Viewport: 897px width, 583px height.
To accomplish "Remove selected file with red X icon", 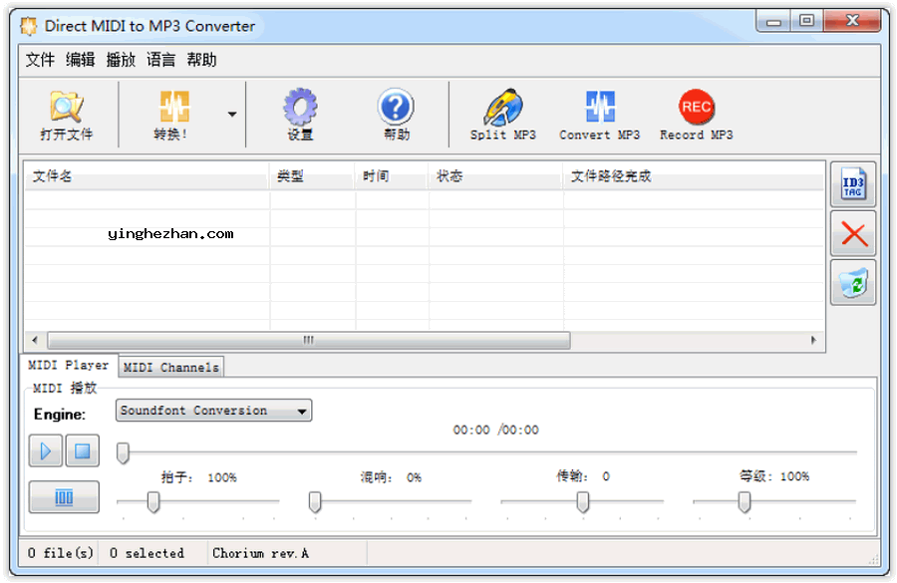I will pyautogui.click(x=853, y=234).
